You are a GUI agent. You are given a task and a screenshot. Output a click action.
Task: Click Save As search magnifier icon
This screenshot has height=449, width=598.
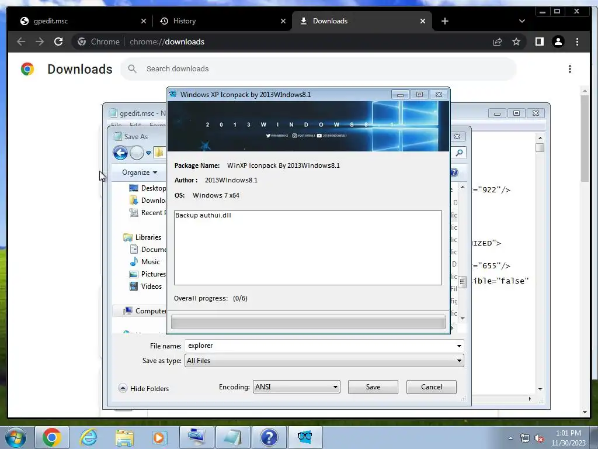point(460,153)
